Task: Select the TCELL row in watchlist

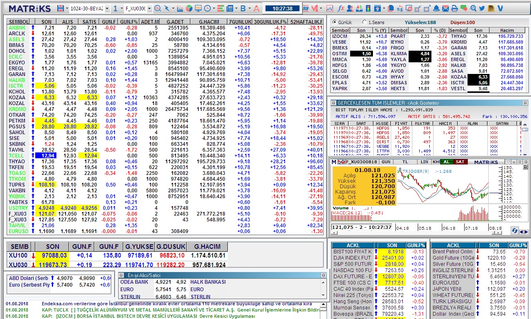Action: [165, 155]
